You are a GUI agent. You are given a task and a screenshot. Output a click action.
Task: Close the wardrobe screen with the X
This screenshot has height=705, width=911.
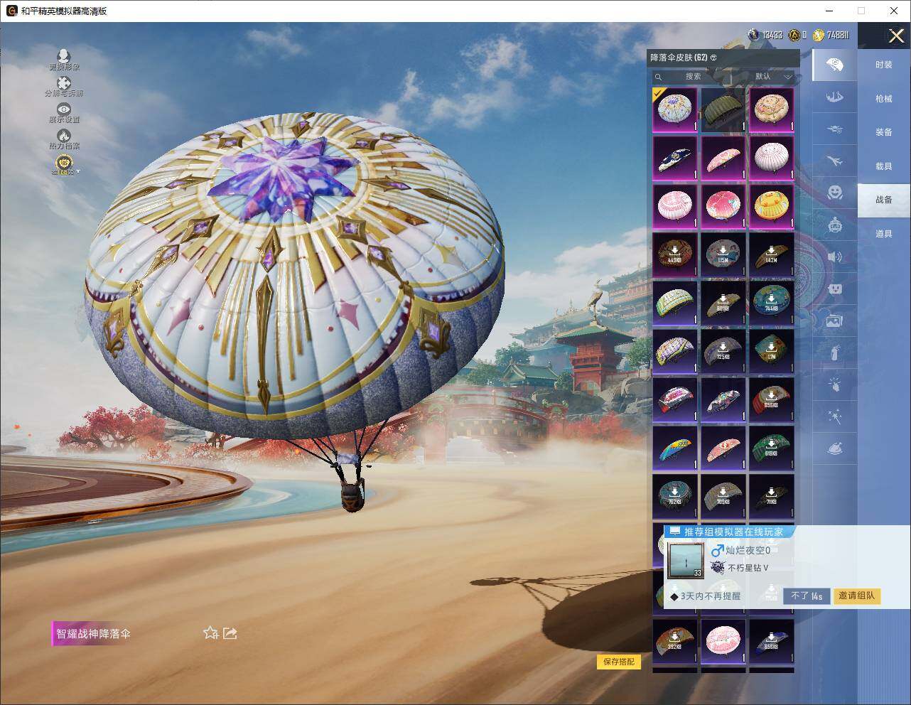896,36
